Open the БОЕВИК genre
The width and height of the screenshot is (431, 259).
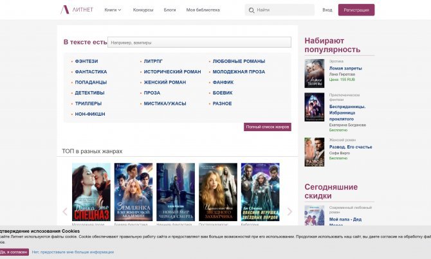tap(223, 93)
